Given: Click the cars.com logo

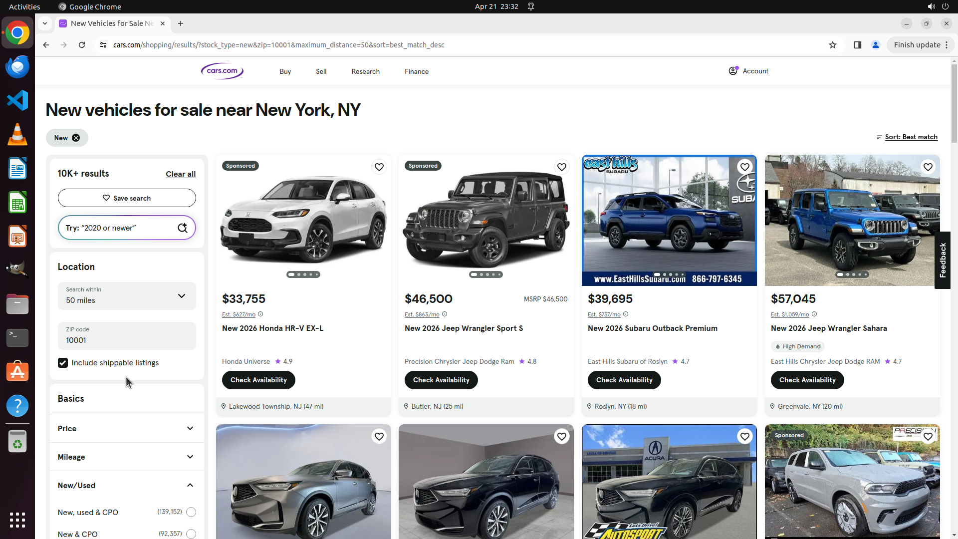Looking at the screenshot, I should [x=222, y=71].
